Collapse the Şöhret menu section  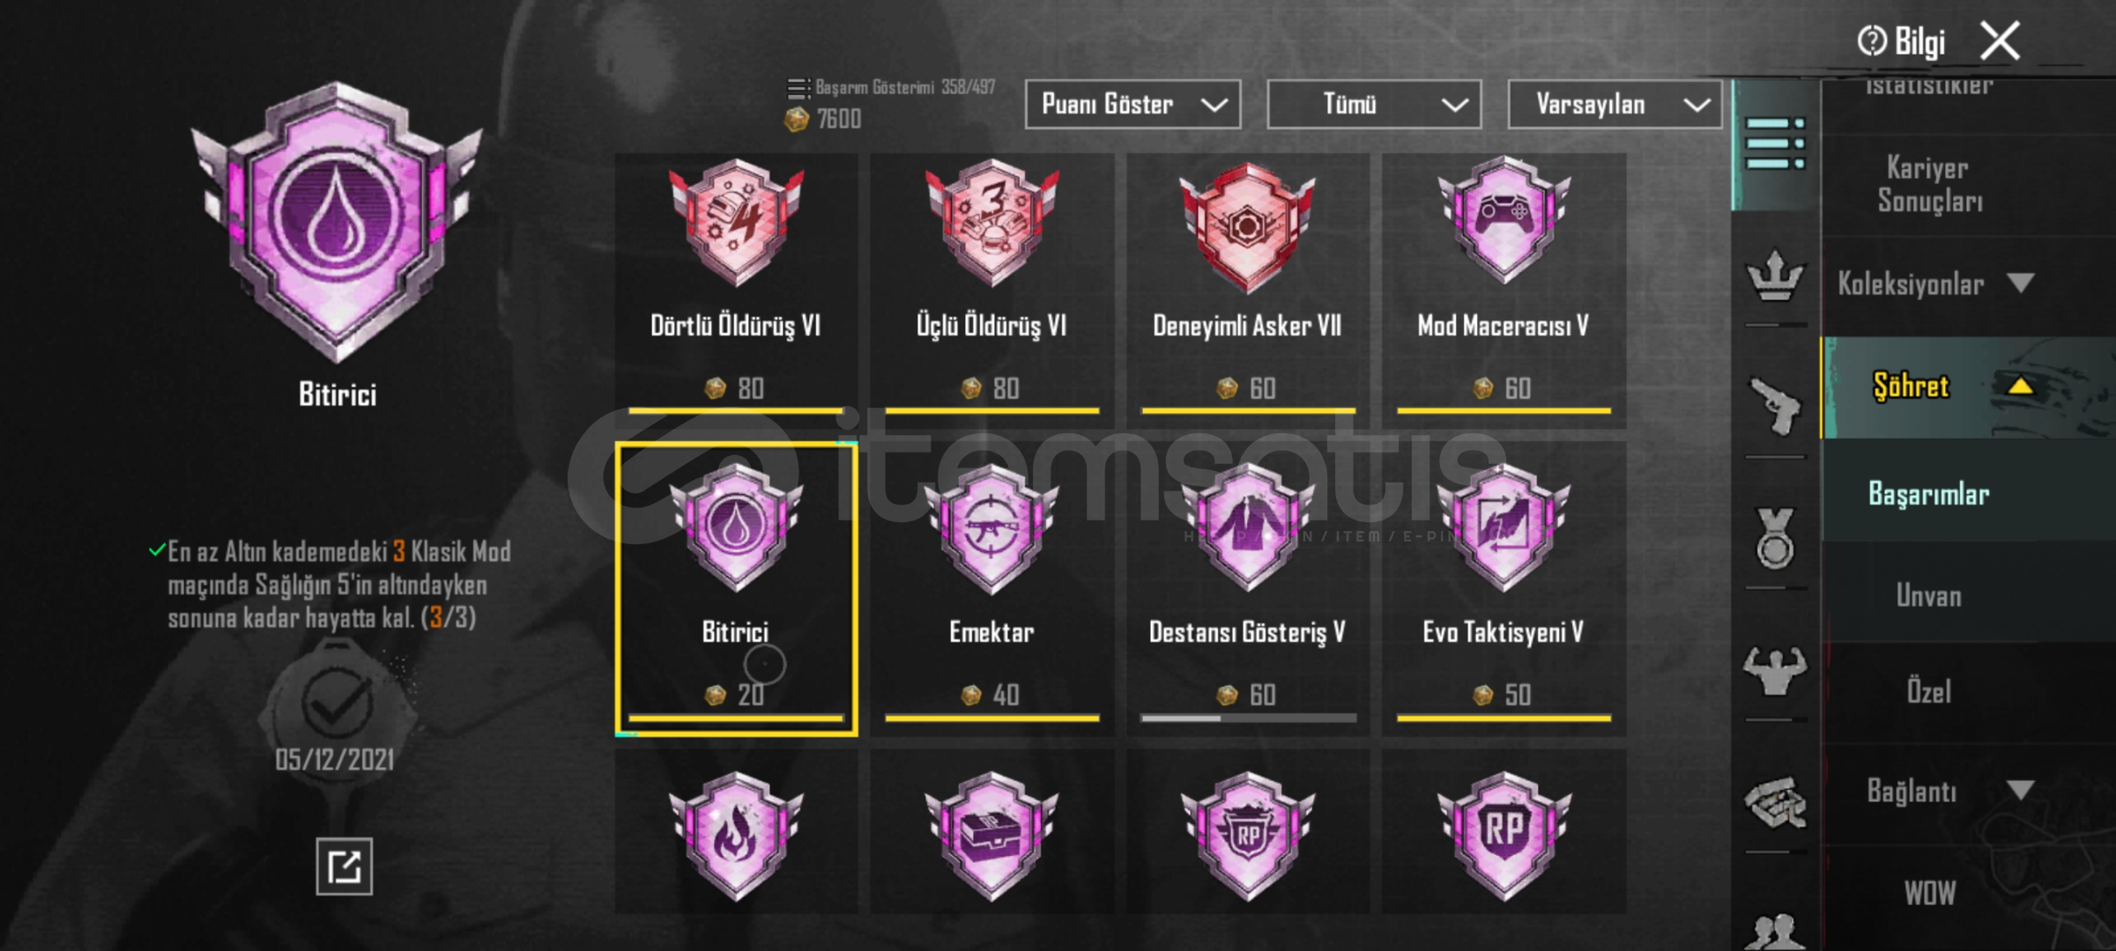pos(1968,387)
